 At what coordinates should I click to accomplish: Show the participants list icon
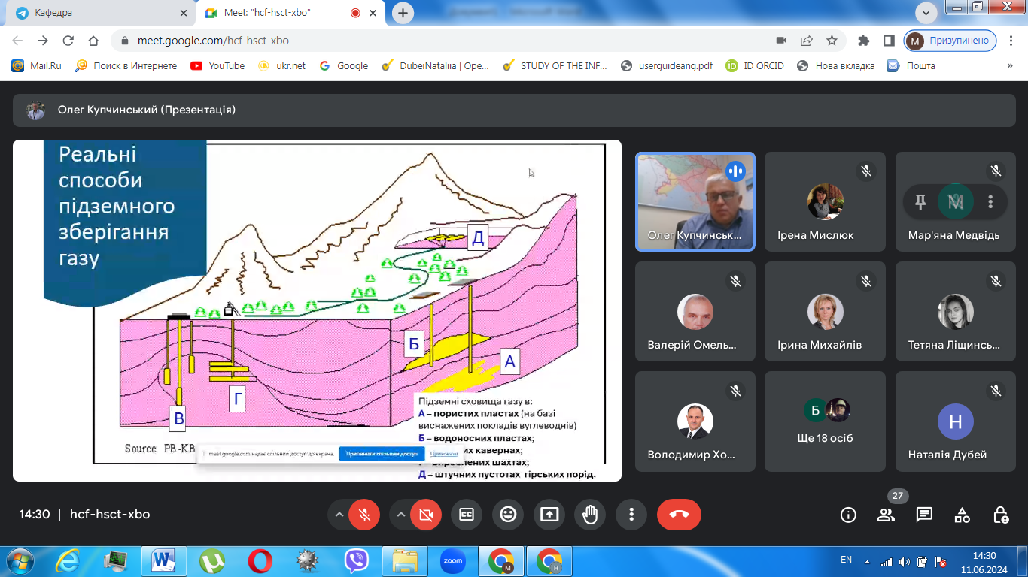coord(887,515)
